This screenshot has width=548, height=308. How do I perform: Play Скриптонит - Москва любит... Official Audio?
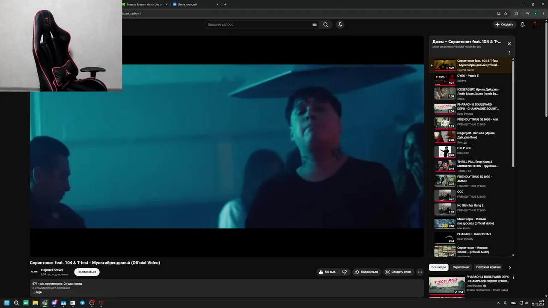tap(471, 251)
